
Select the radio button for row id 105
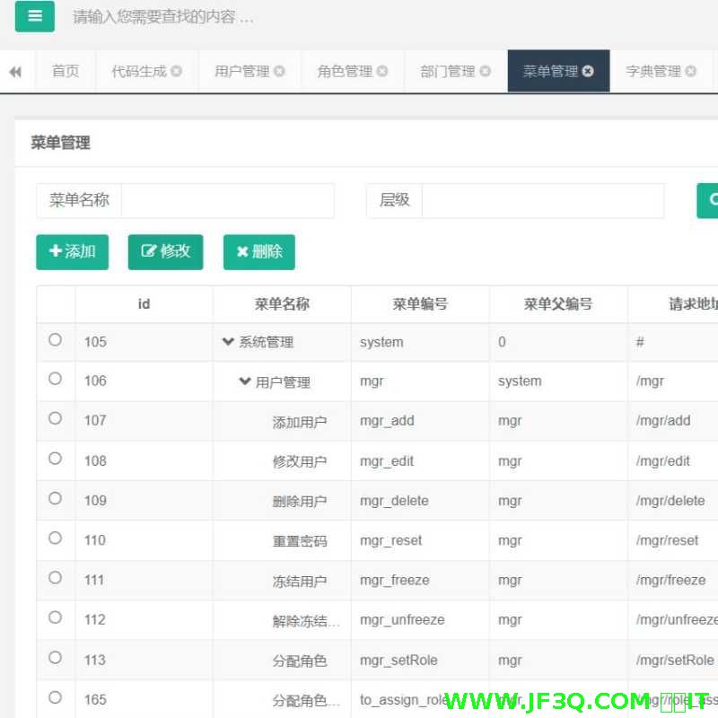click(55, 339)
